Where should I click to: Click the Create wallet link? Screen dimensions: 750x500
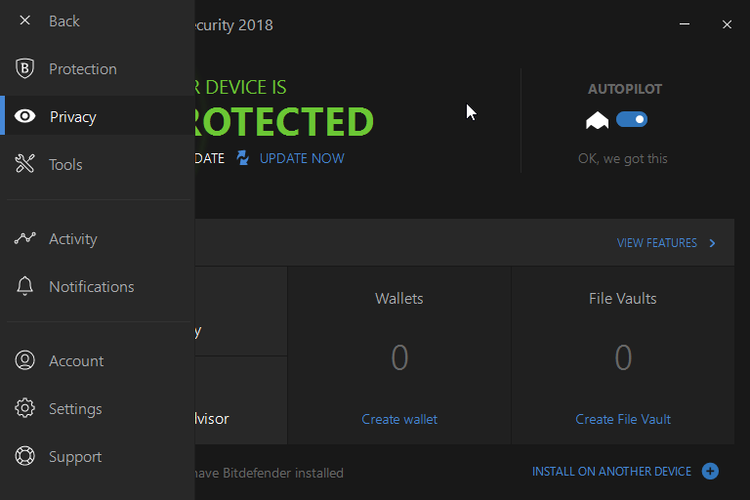399,419
